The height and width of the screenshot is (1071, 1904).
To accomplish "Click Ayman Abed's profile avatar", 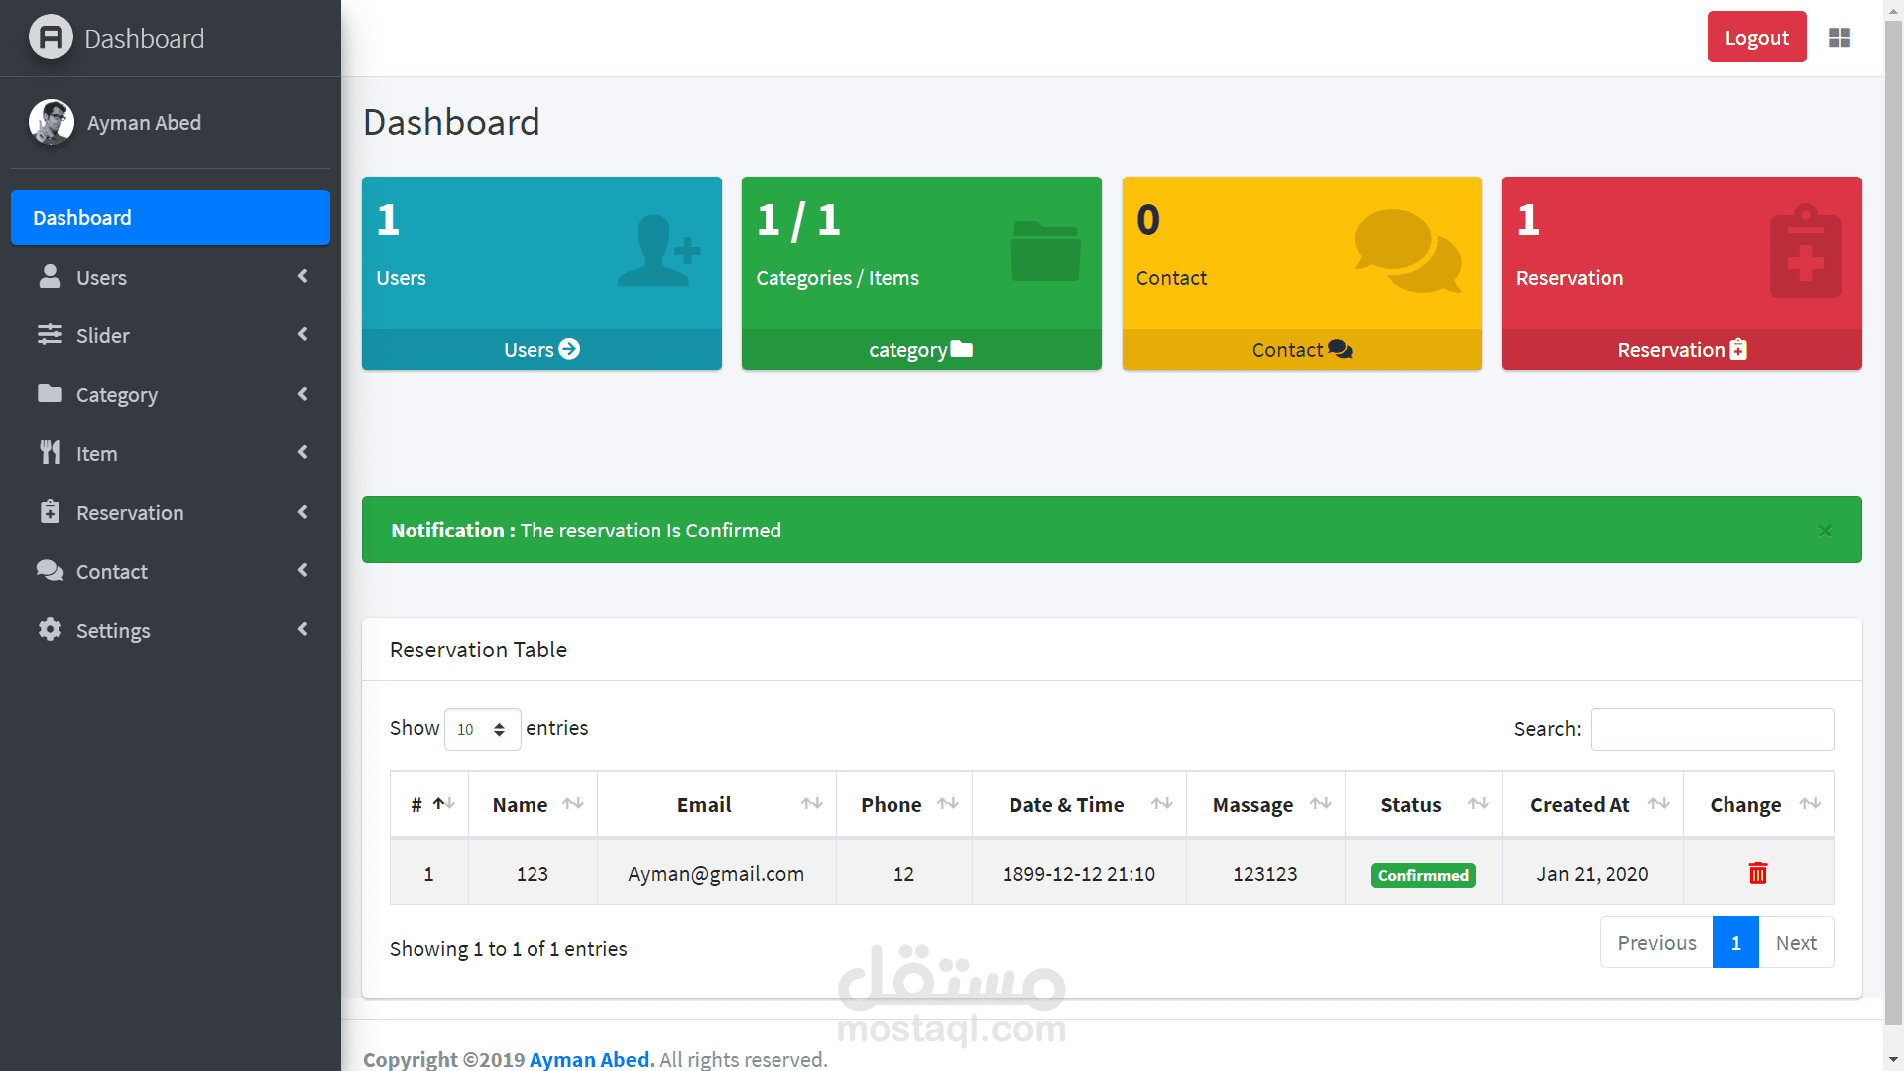I will click(x=52, y=122).
